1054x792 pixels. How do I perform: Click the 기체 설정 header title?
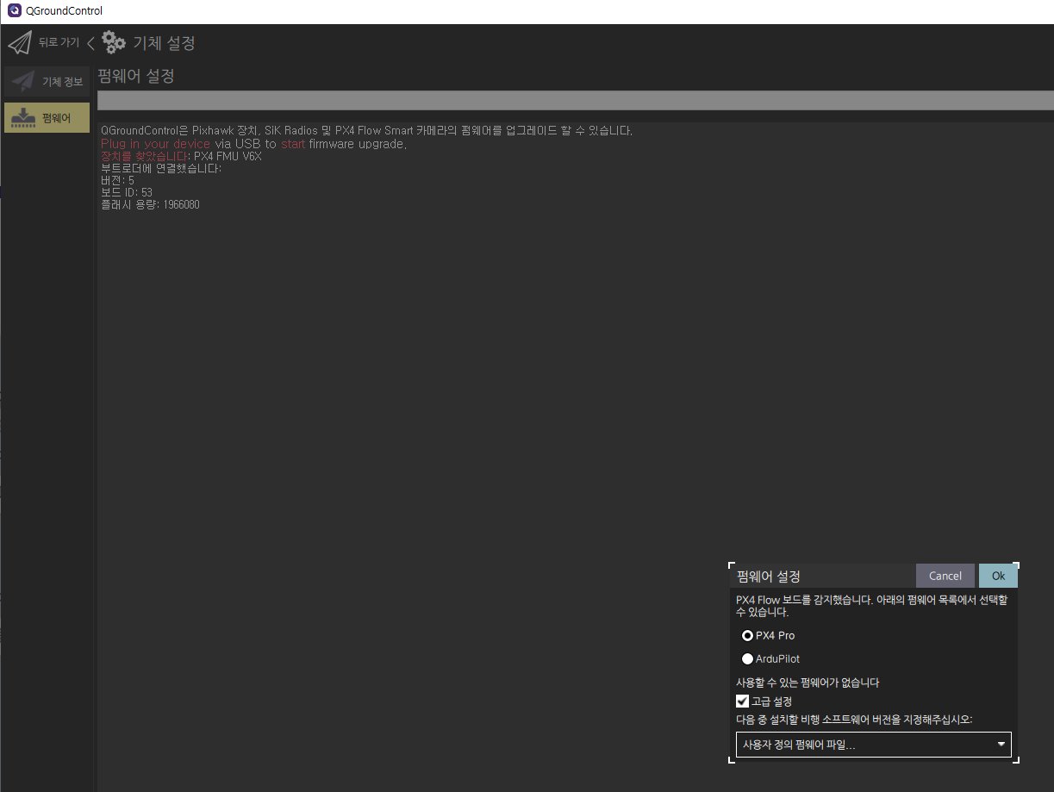point(164,42)
